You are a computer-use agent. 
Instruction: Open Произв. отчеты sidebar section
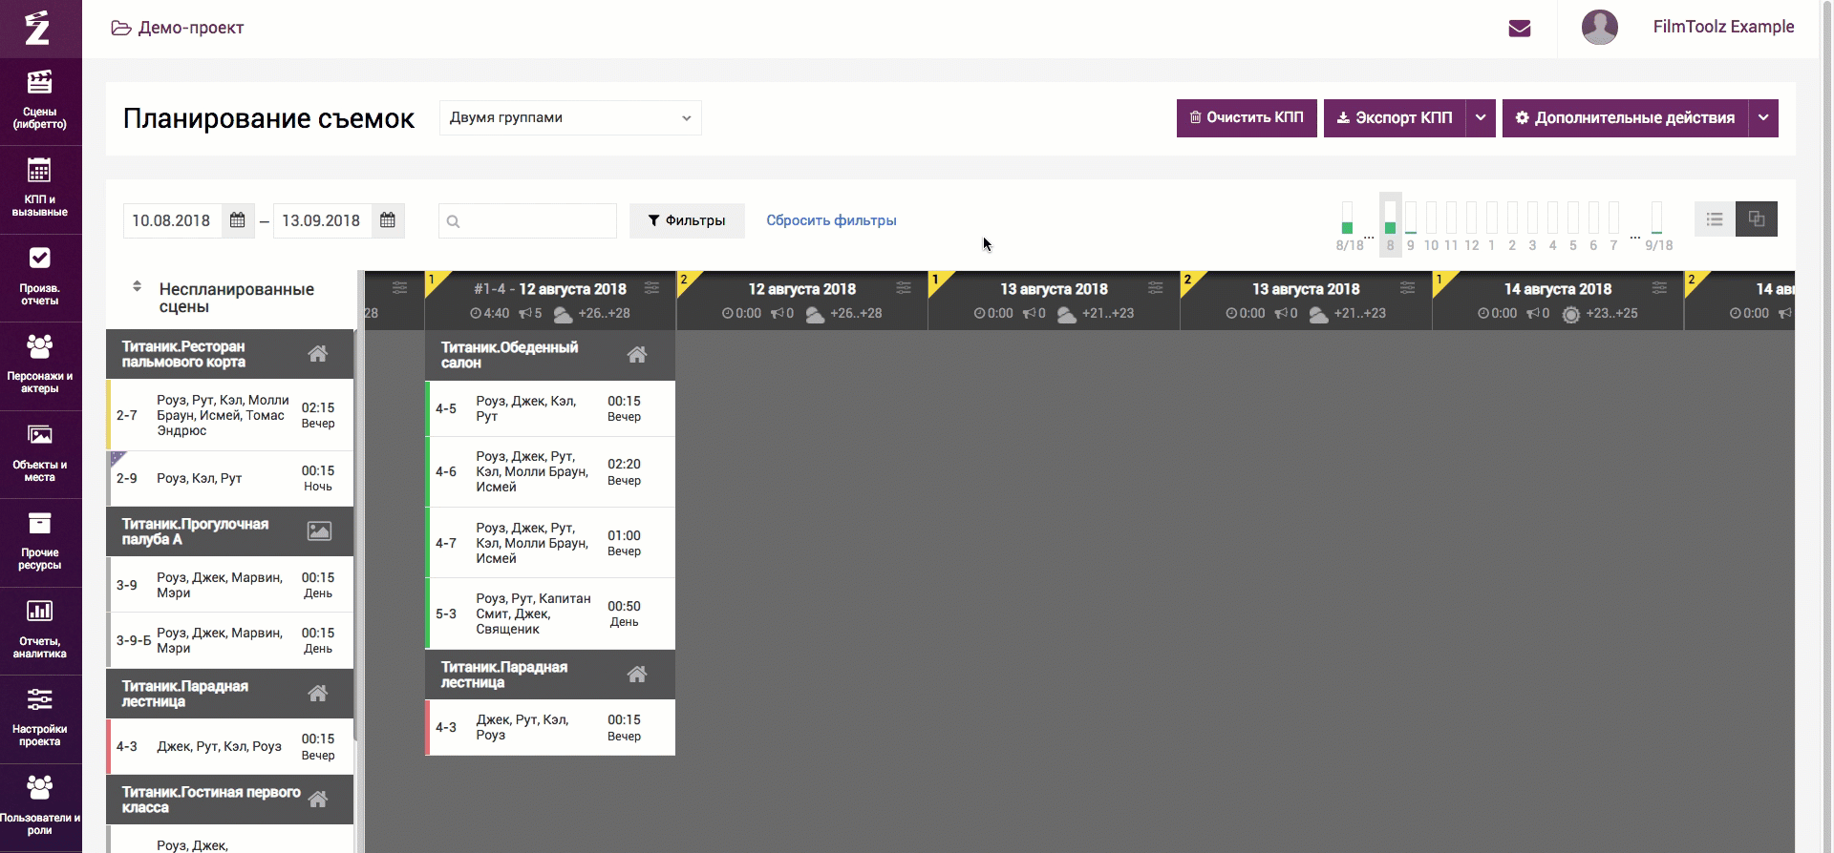40,278
